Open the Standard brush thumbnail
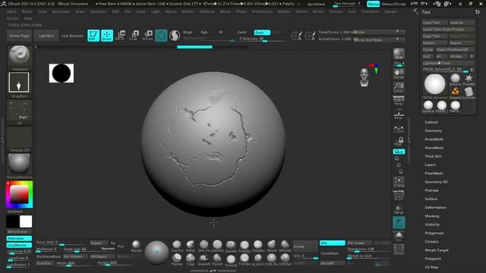The width and height of the screenshot is (486, 273). (19, 58)
